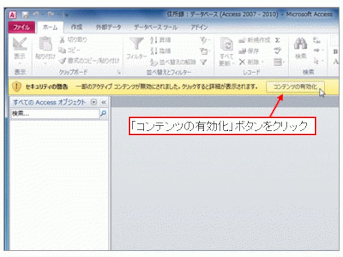Click the フィルター funnel icon

coord(136,43)
